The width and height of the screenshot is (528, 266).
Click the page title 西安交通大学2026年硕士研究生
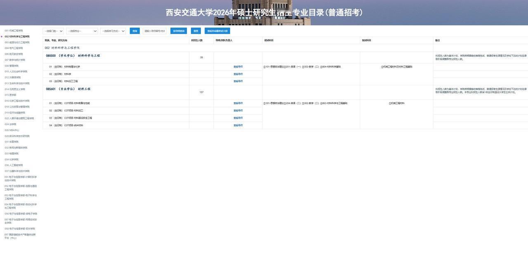264,12
